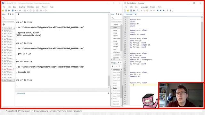This screenshot has width=205, height=115.
Task: Click the Paste icon in Do-file Editor
Action: click(x=147, y=11)
